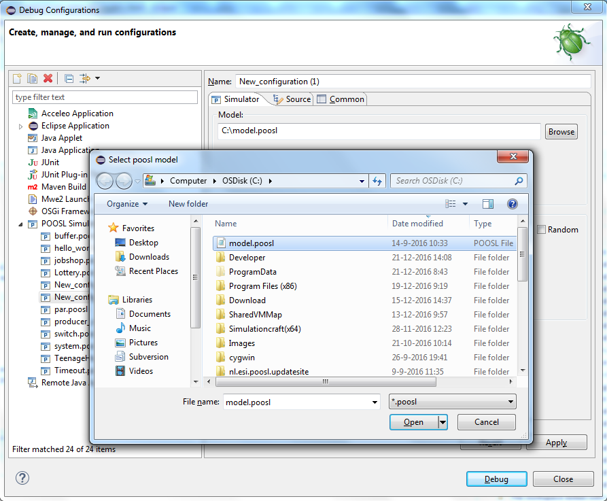607x501 pixels.
Task: Collapse the POOSL Simulation tree node
Action: click(x=20, y=224)
